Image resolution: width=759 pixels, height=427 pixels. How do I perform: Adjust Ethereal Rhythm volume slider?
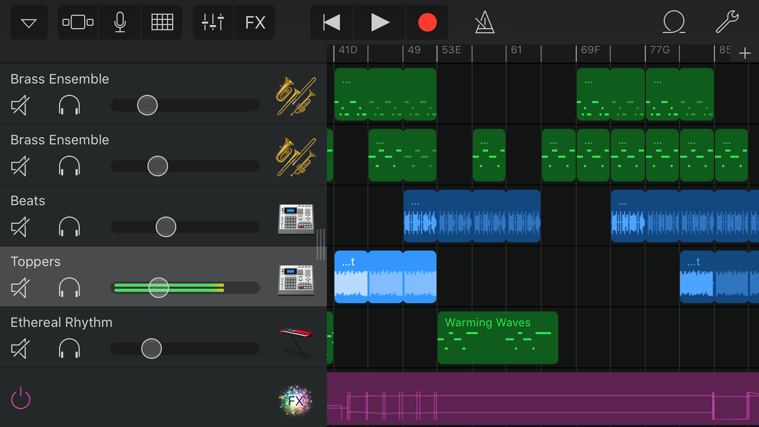(x=185, y=349)
